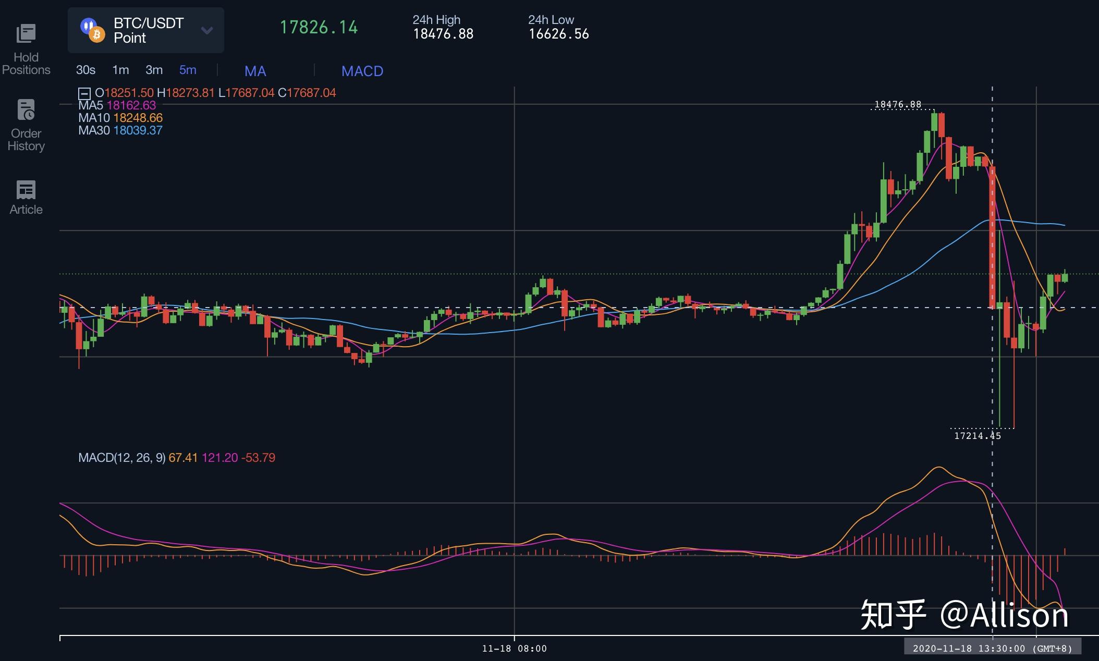Toggle the MA5 legend entry

pyautogui.click(x=116, y=105)
